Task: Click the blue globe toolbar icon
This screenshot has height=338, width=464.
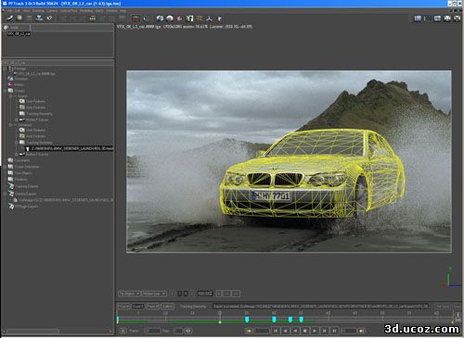Action: click(x=160, y=19)
